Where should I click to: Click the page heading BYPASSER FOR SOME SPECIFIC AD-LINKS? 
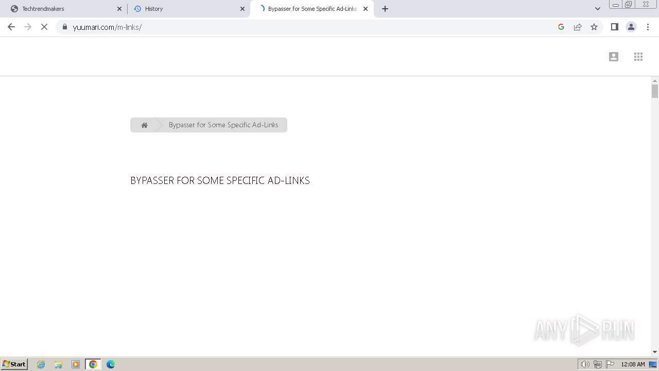[220, 180]
